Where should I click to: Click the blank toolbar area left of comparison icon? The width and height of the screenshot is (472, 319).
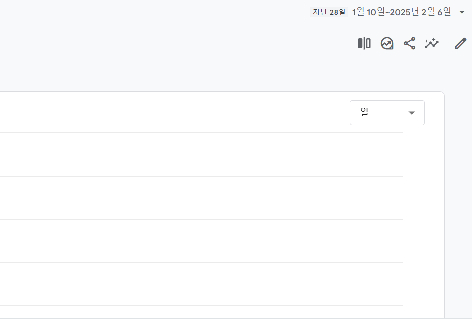pyautogui.click(x=177, y=43)
